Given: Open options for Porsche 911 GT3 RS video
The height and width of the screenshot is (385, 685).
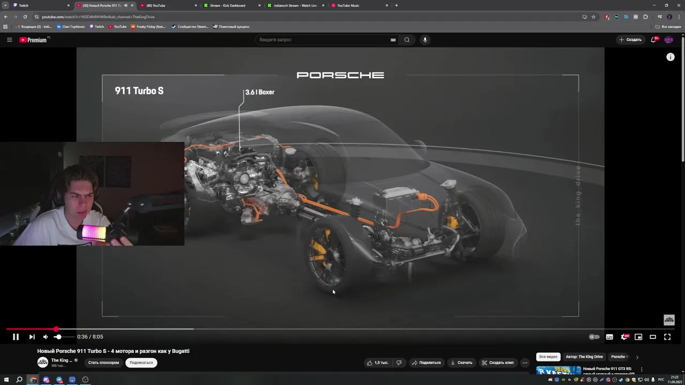Looking at the screenshot, I should click(x=642, y=369).
